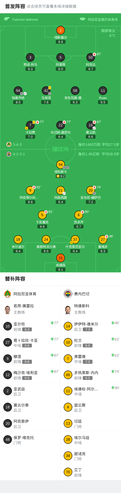
Task: Tap the 3-4-3 formation label
Action: pyautogui.click(x=17, y=145)
